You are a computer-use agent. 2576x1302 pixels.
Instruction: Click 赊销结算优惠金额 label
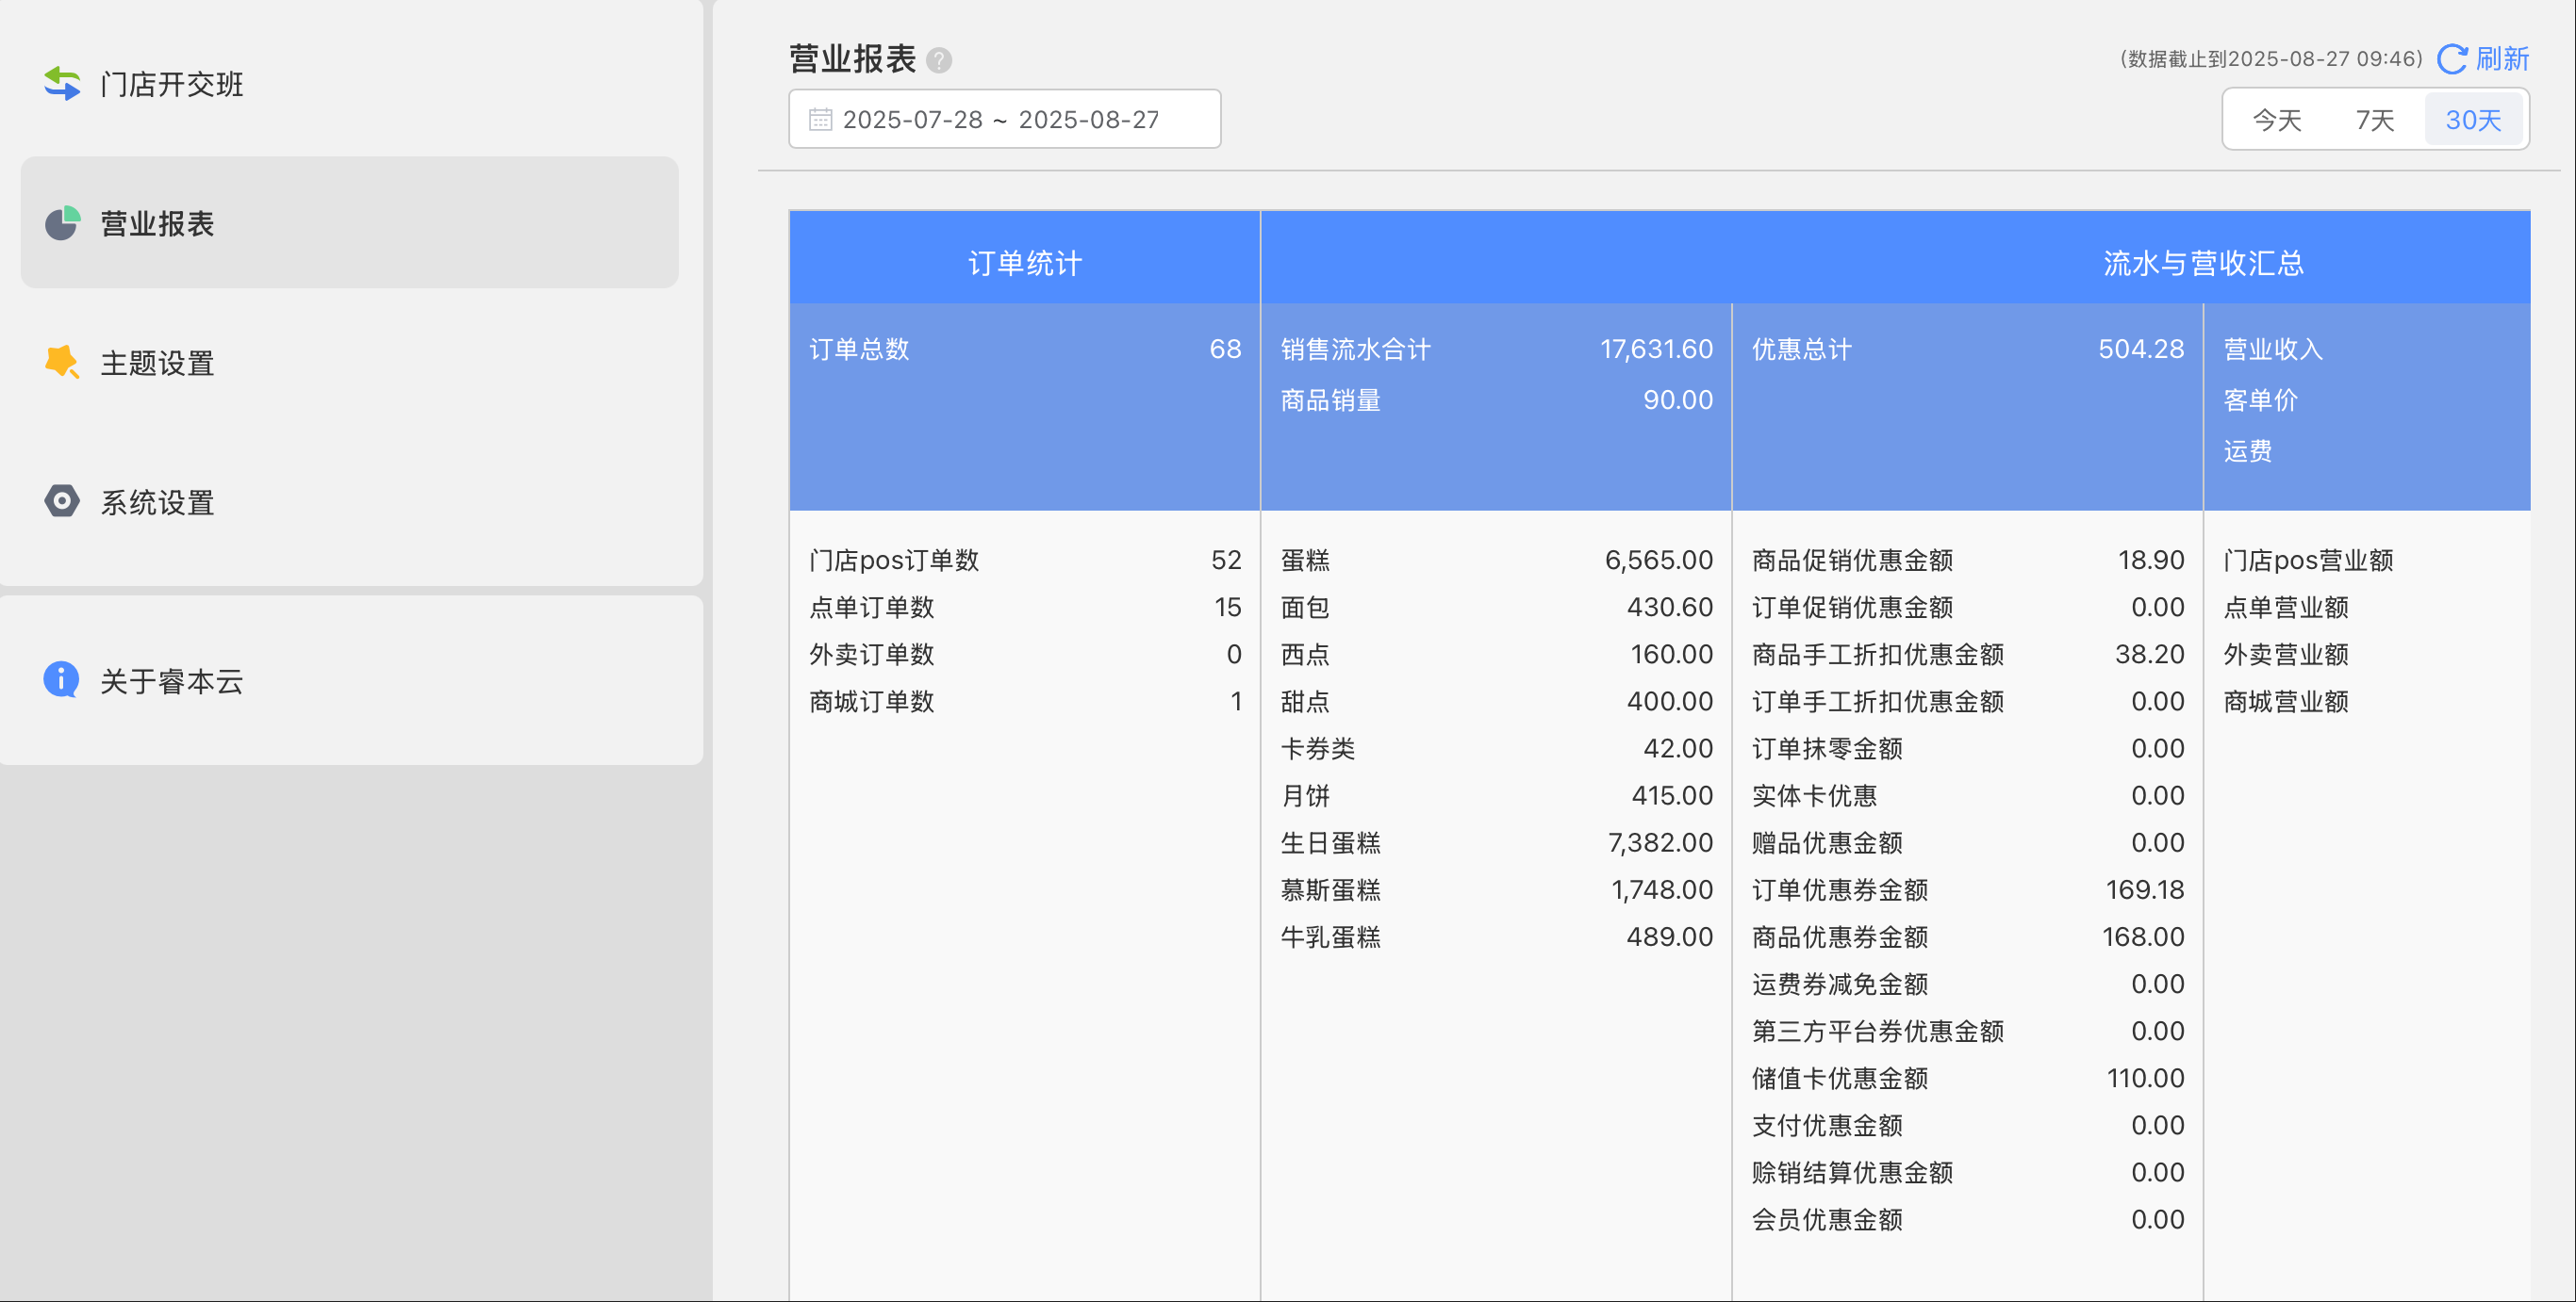click(1852, 1171)
